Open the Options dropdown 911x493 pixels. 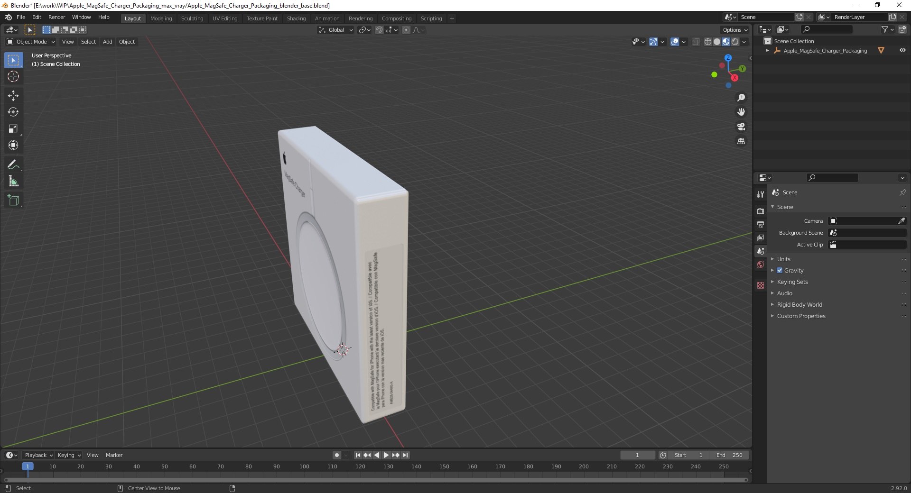click(735, 30)
